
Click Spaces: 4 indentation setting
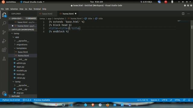coord(155,100)
